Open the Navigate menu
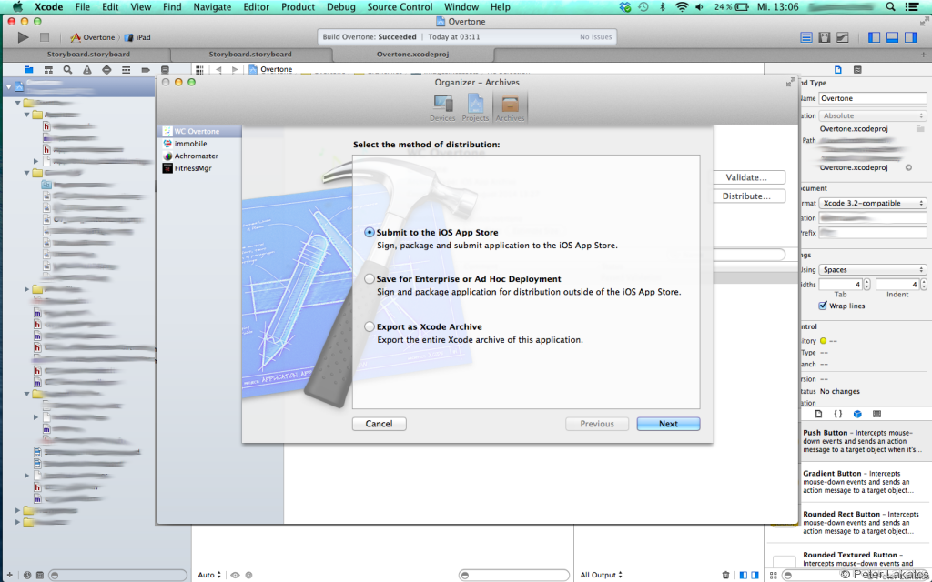 point(212,7)
